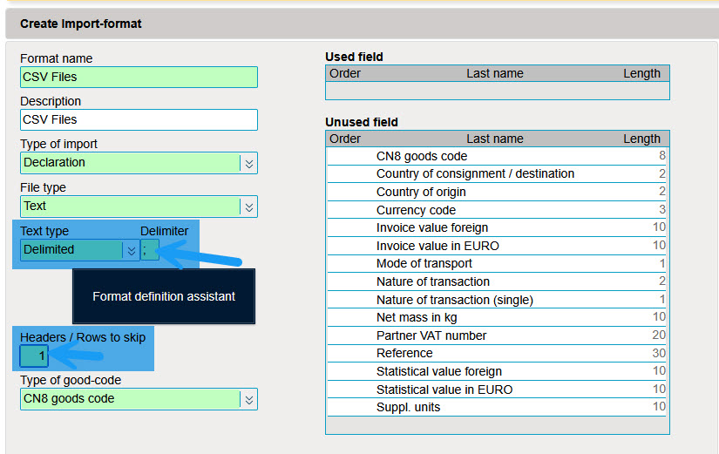
Task: Select the Mode of transport row
Action: 497,264
